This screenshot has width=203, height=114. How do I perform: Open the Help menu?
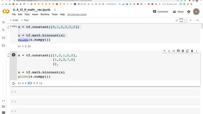pyautogui.click(x=62, y=14)
